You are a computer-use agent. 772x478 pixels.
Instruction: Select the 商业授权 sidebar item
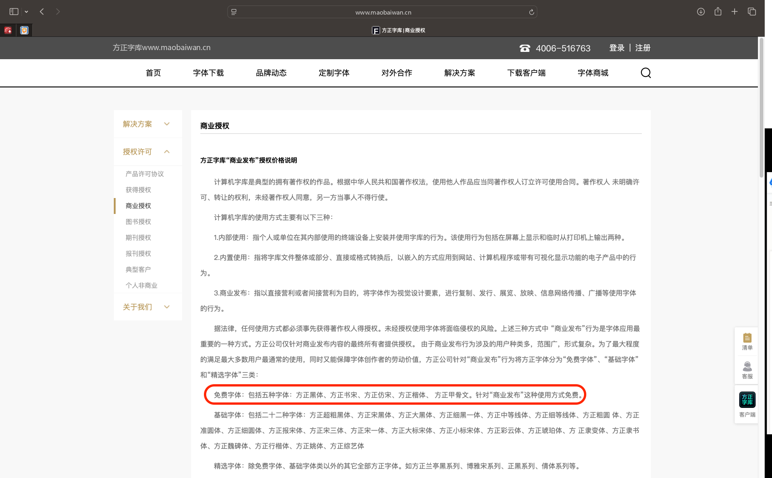pos(138,206)
